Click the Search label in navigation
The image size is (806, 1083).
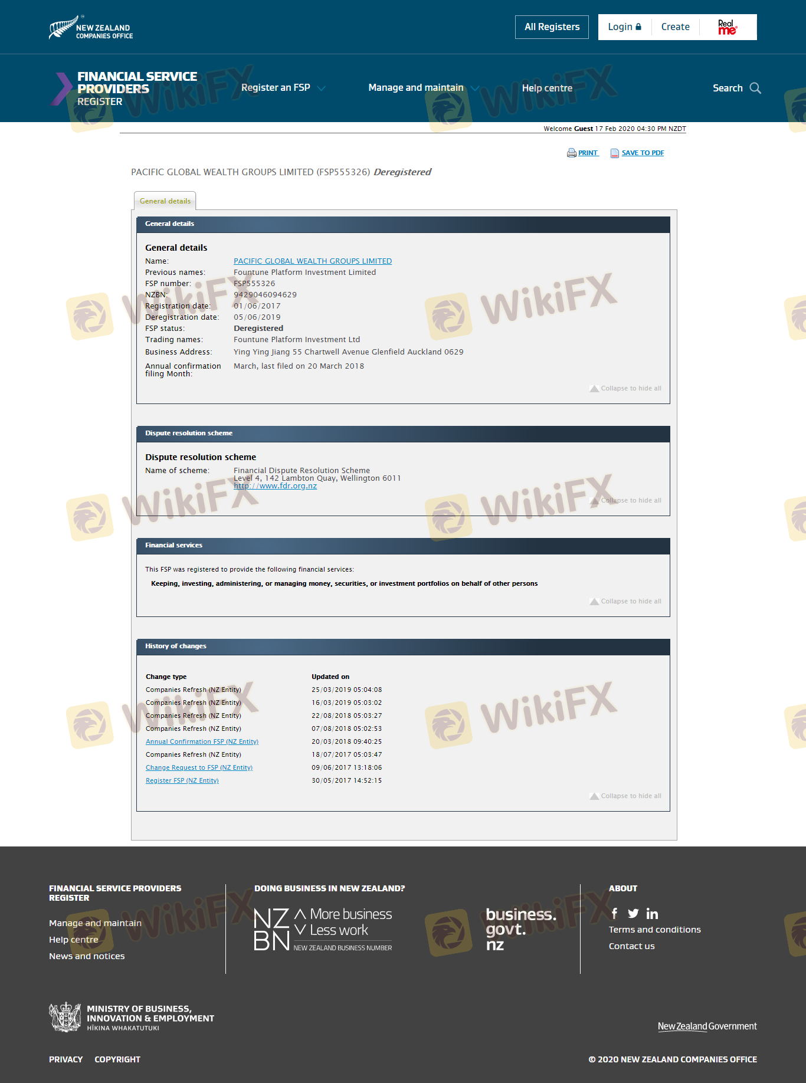(x=728, y=88)
